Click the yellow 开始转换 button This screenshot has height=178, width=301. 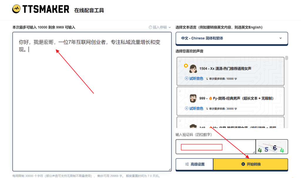(250, 164)
